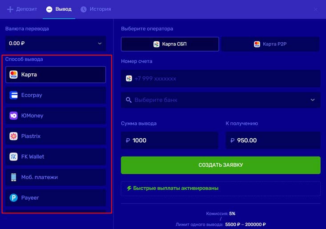Choose the Ecorpay withdrawal icon
The width and height of the screenshot is (326, 229).
(x=13, y=95)
